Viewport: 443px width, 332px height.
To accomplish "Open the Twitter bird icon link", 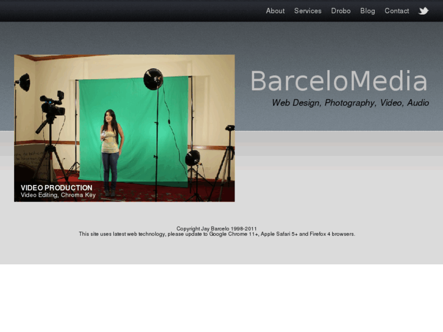I will 424,11.
